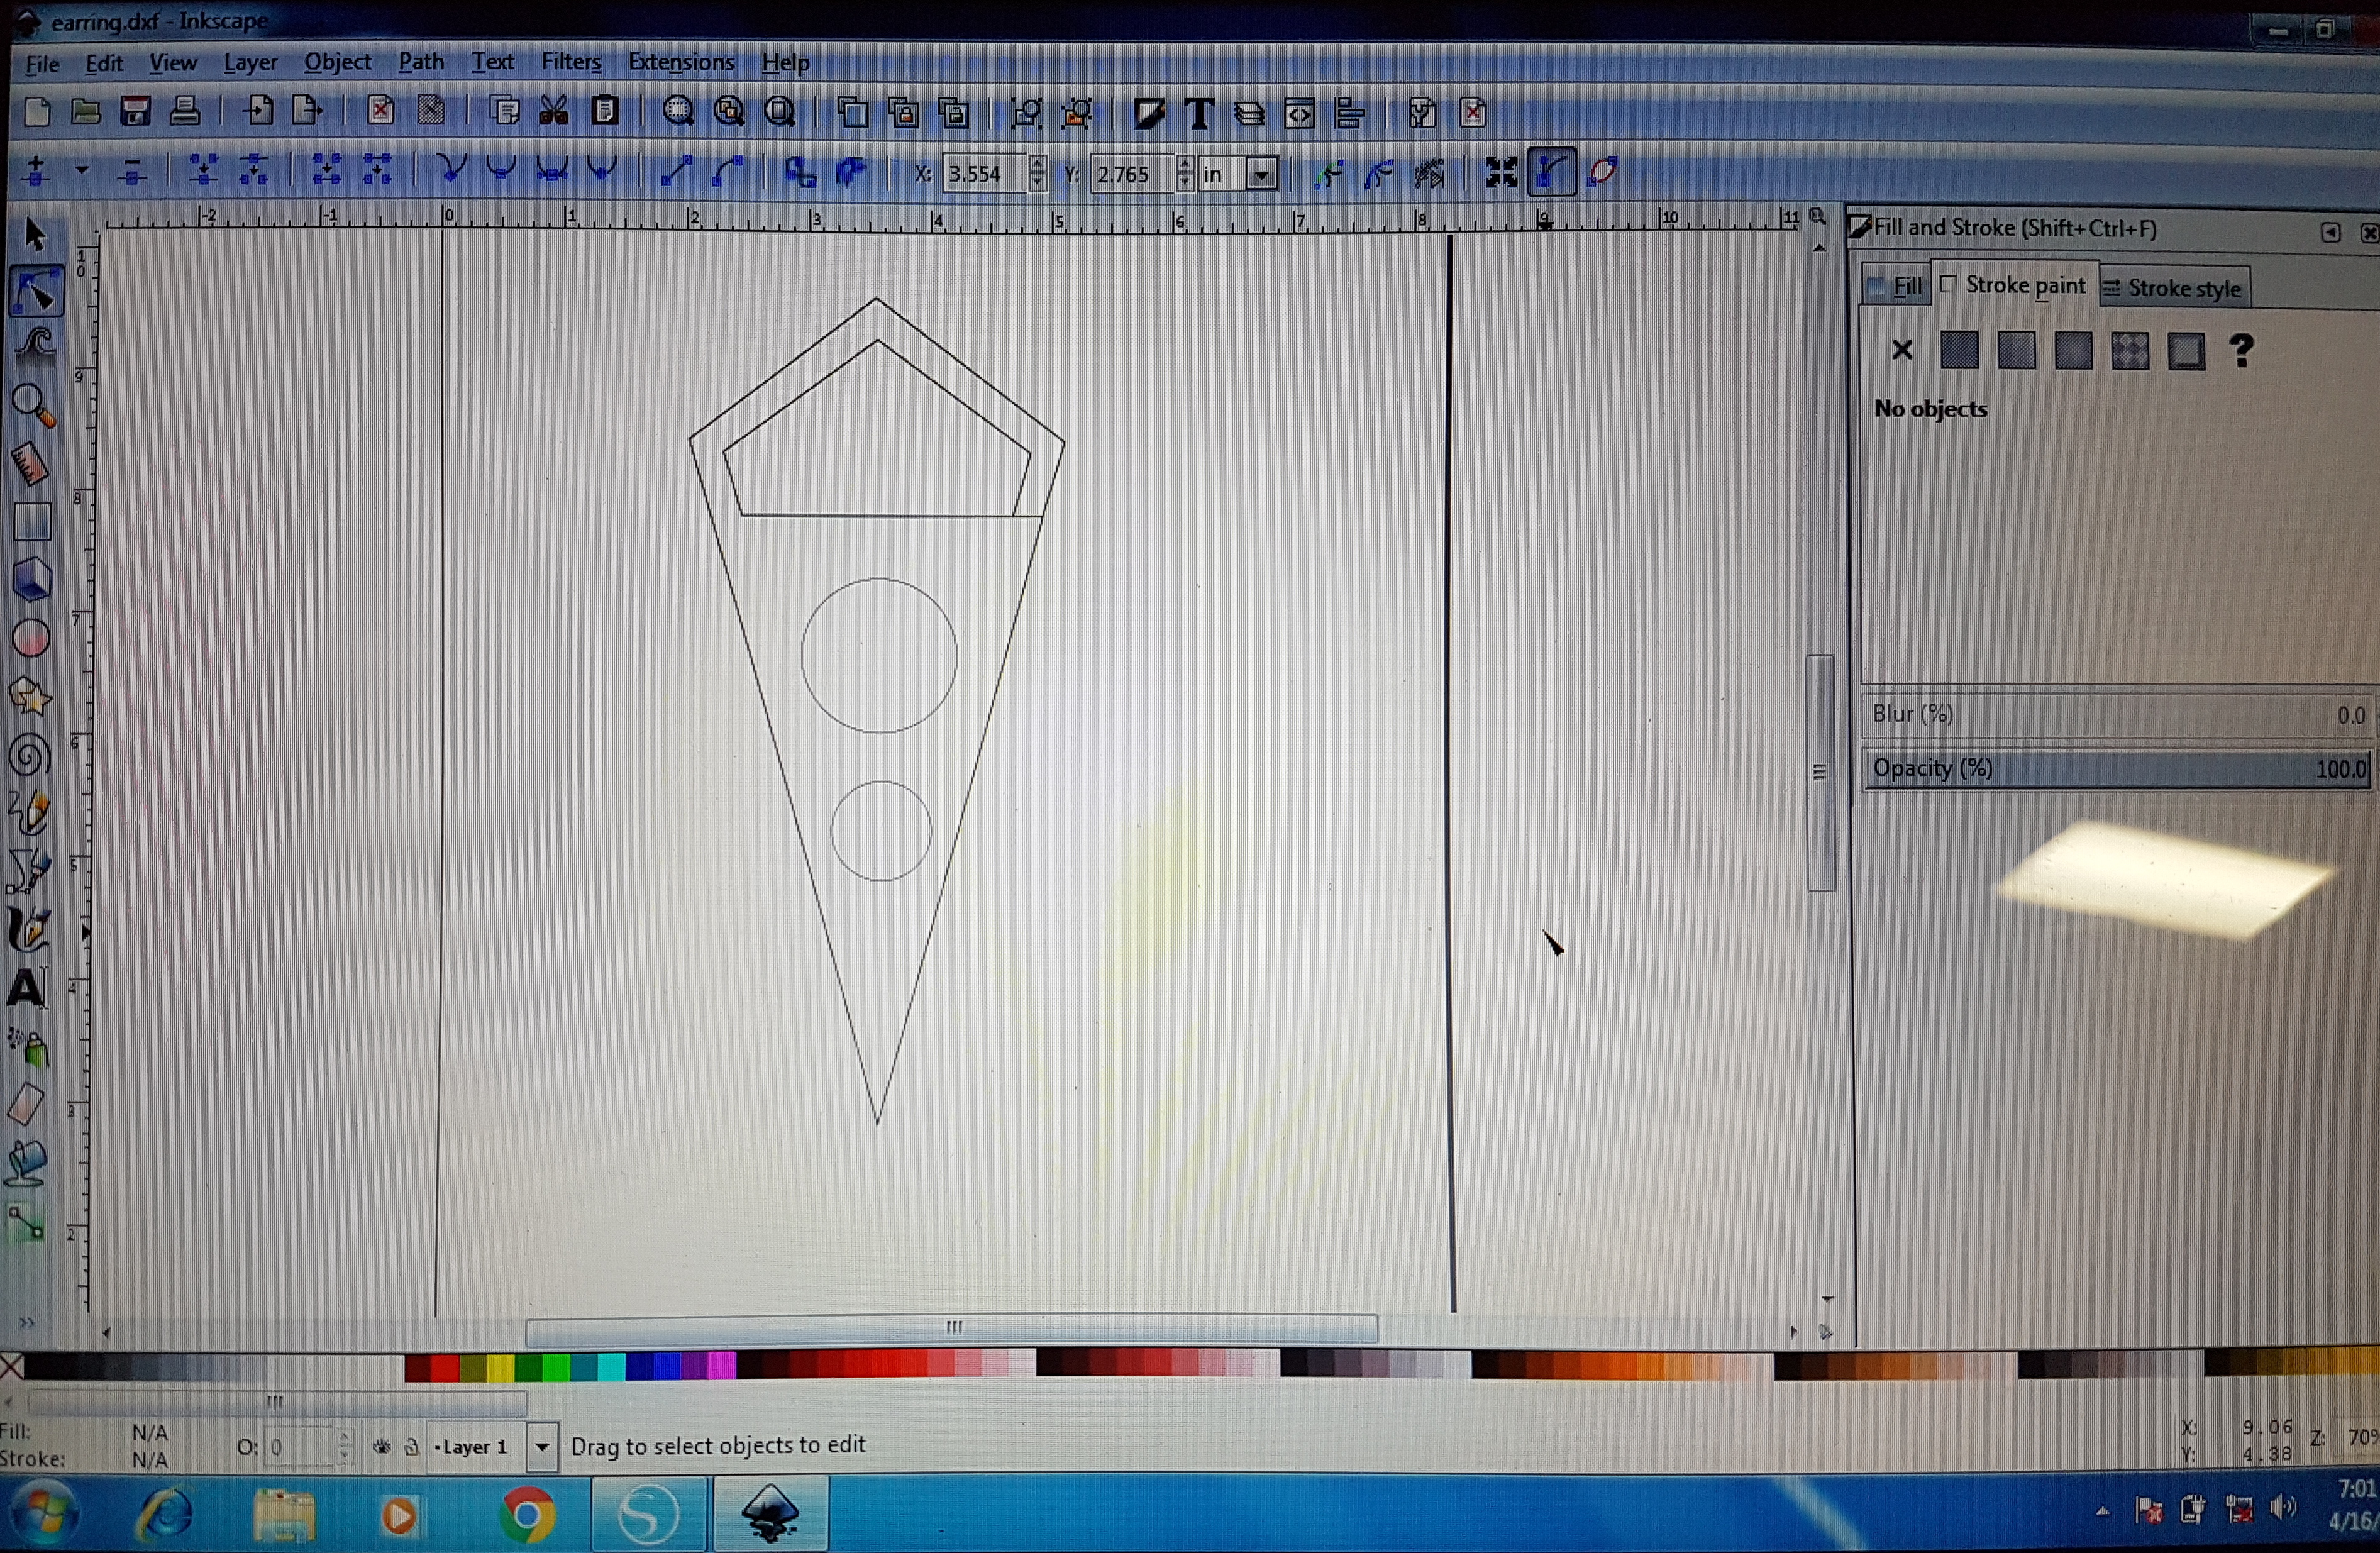Open the Extensions menu

pyautogui.click(x=681, y=62)
